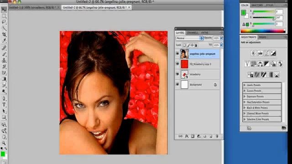Screen dimensions: 292x164
Task: Select the Gradient tool
Action: coord(4,79)
